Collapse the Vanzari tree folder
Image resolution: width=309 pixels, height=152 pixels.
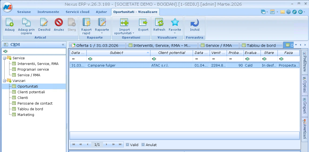pyautogui.click(x=5, y=81)
